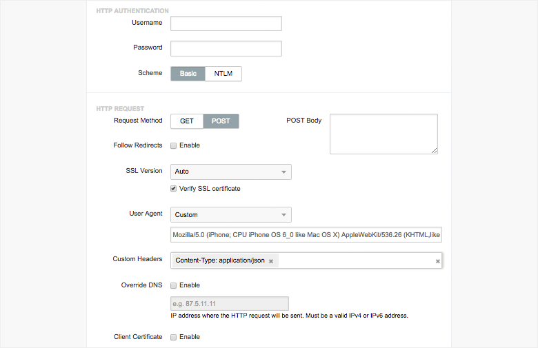Viewport: 538px width, 348px height.
Task: Choose POST request method
Action: (221, 121)
